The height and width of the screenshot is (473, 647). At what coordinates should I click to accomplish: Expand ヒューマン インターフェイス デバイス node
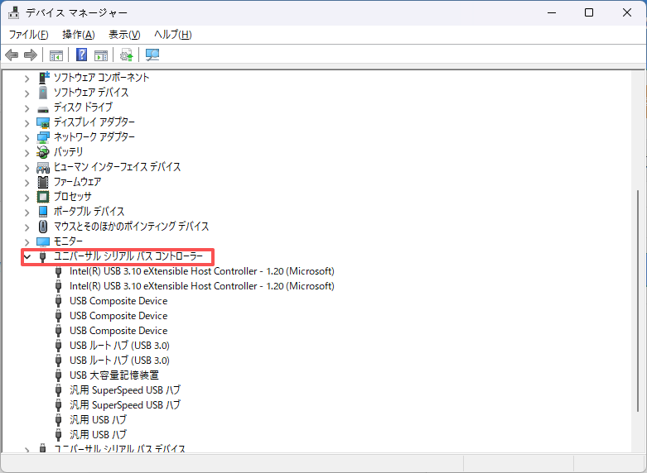(x=27, y=168)
